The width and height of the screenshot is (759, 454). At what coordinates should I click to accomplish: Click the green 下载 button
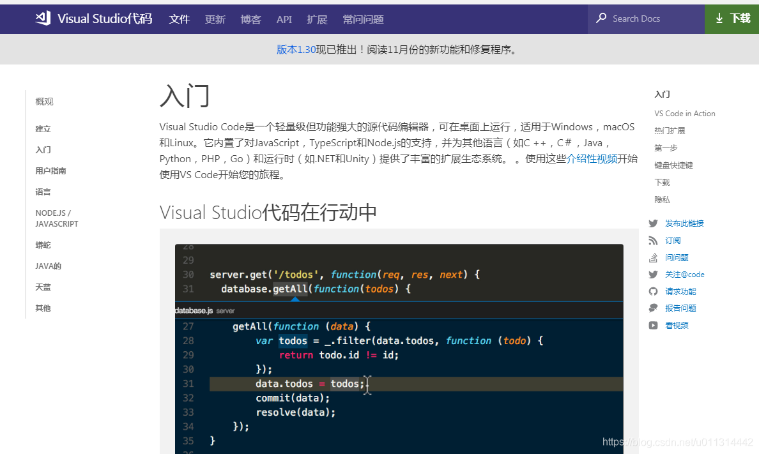pos(732,19)
